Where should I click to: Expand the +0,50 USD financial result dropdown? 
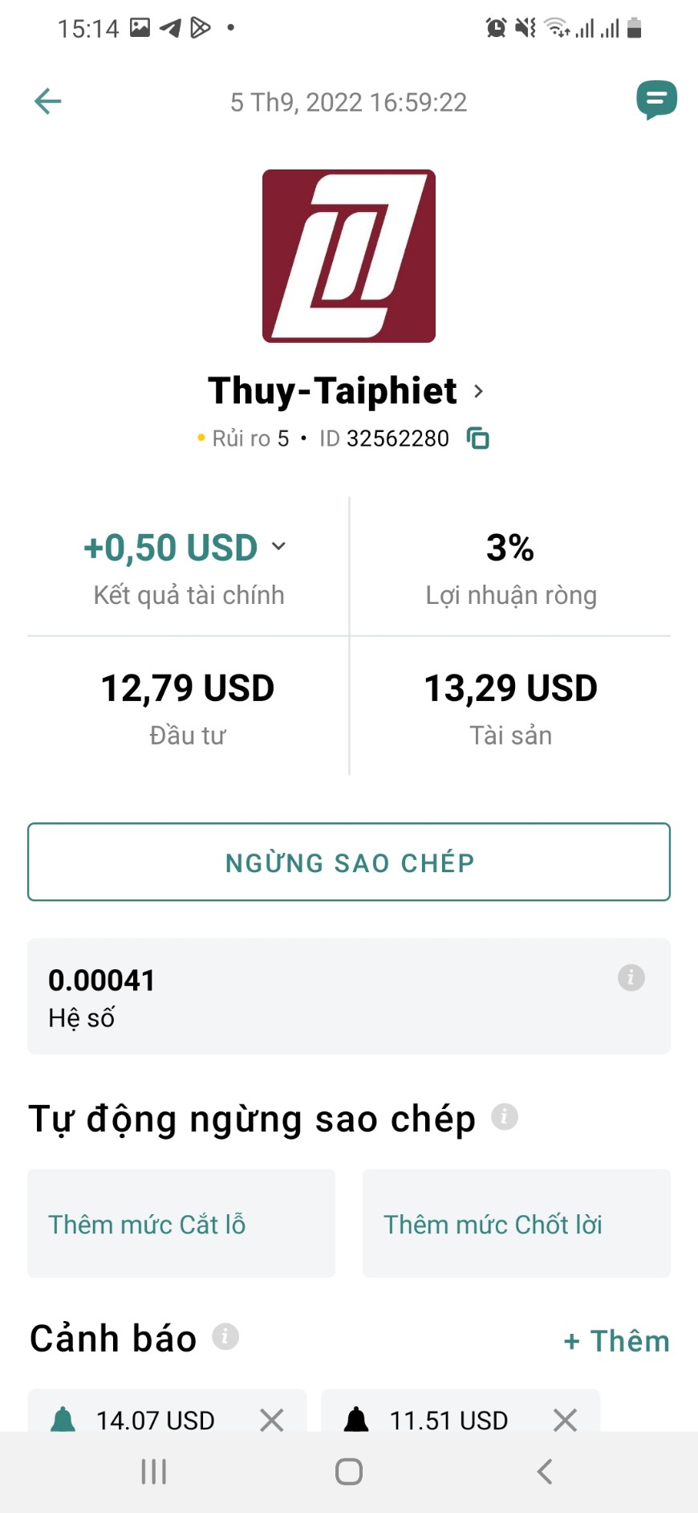pyautogui.click(x=278, y=546)
